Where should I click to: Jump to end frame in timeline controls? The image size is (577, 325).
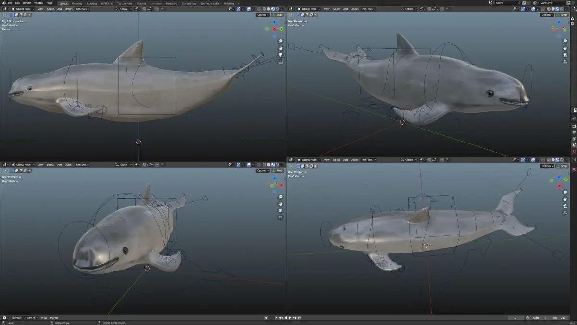pos(299,318)
